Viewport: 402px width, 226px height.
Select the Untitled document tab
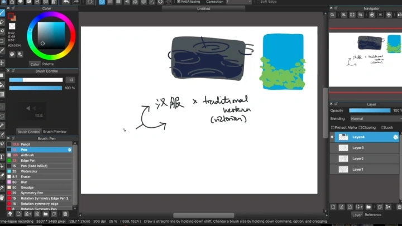pyautogui.click(x=204, y=9)
